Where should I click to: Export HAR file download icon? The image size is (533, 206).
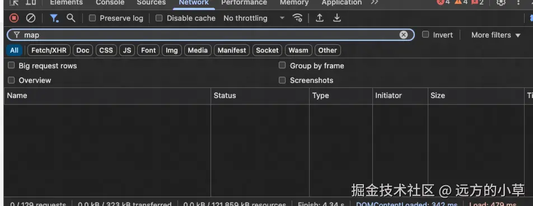point(337,18)
